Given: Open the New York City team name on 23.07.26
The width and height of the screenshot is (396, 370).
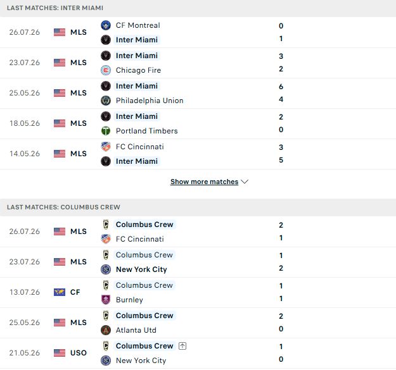Looking at the screenshot, I should click(141, 269).
